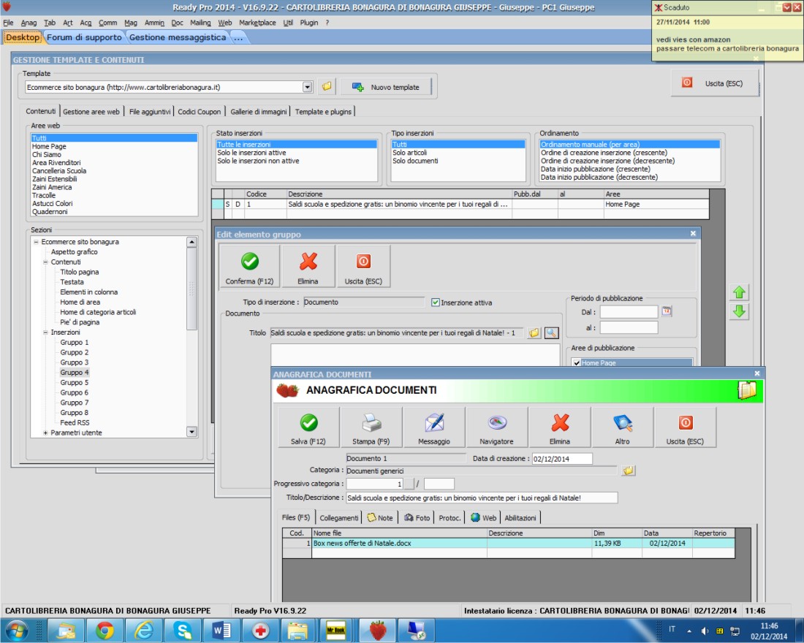Open Microsoft Word from taskbar
The height and width of the screenshot is (643, 804).
tap(221, 630)
